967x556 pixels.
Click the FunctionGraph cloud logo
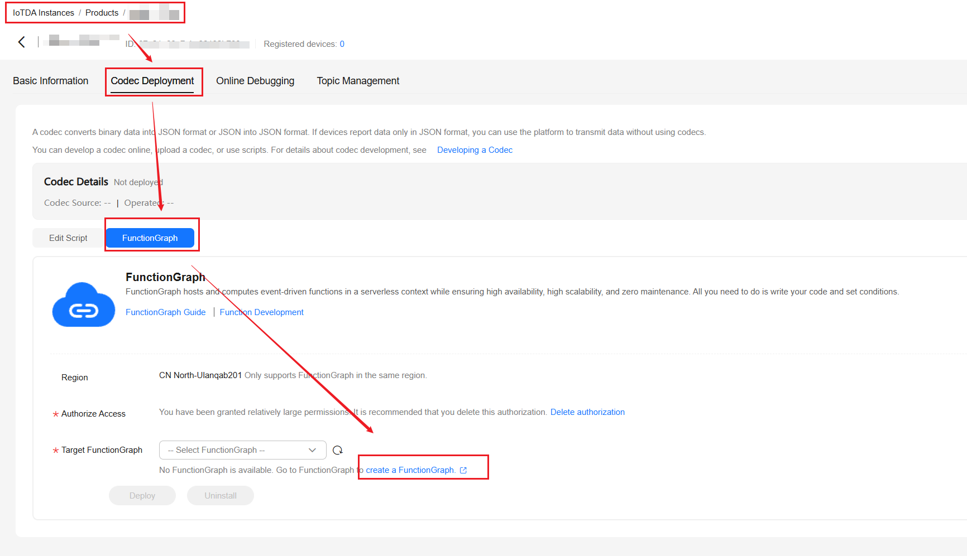[84, 304]
